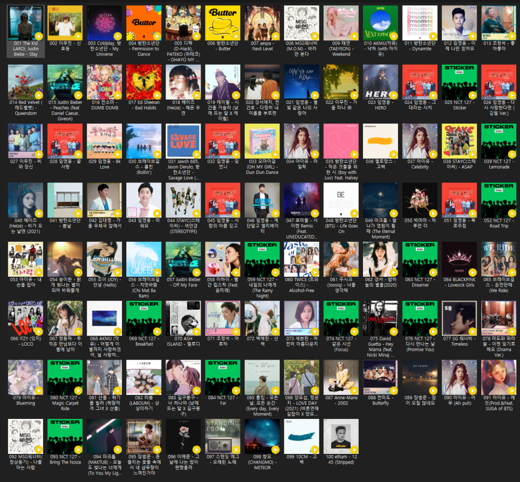This screenshot has height=482, width=520.
Task: Click play badge on 044 STAYC STEREOTYPE
Action: [196, 214]
